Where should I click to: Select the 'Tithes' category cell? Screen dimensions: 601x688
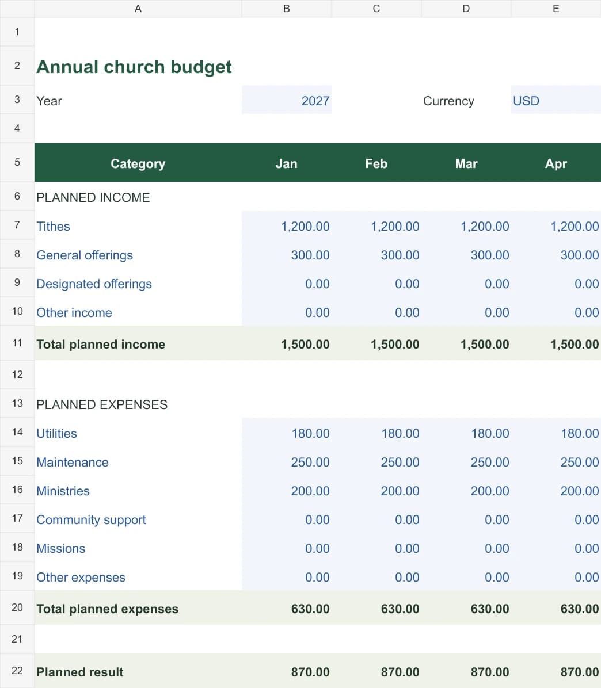[x=138, y=225]
